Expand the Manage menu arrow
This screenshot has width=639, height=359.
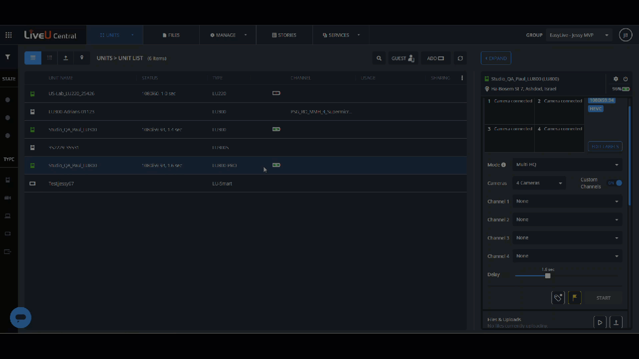click(x=246, y=35)
